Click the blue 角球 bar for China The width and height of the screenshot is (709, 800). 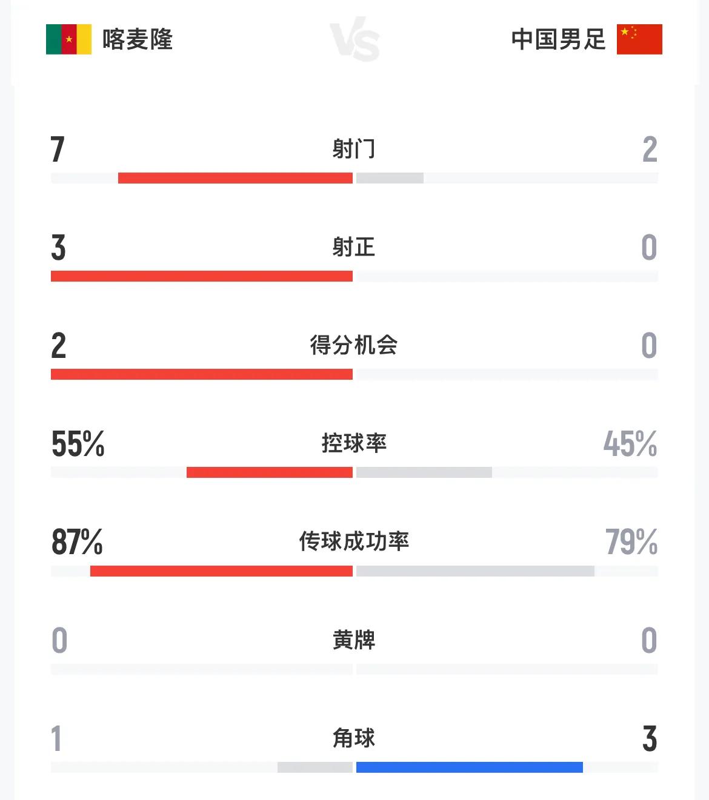click(470, 767)
